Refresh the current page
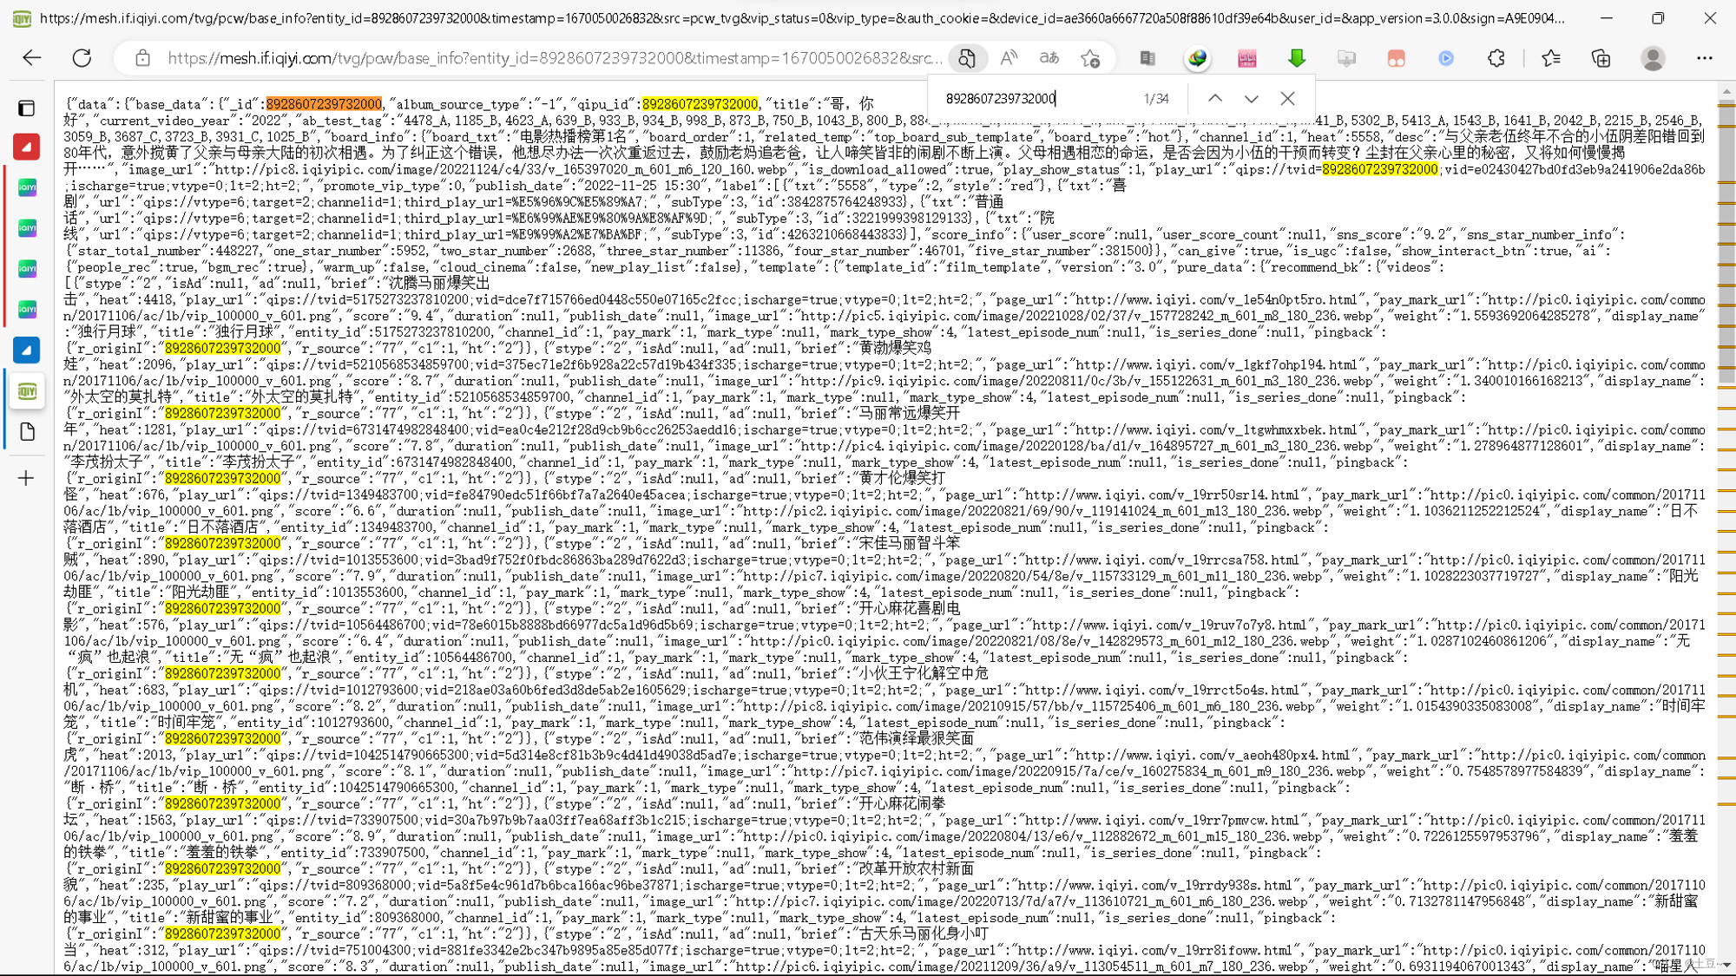The height and width of the screenshot is (976, 1736). [82, 58]
